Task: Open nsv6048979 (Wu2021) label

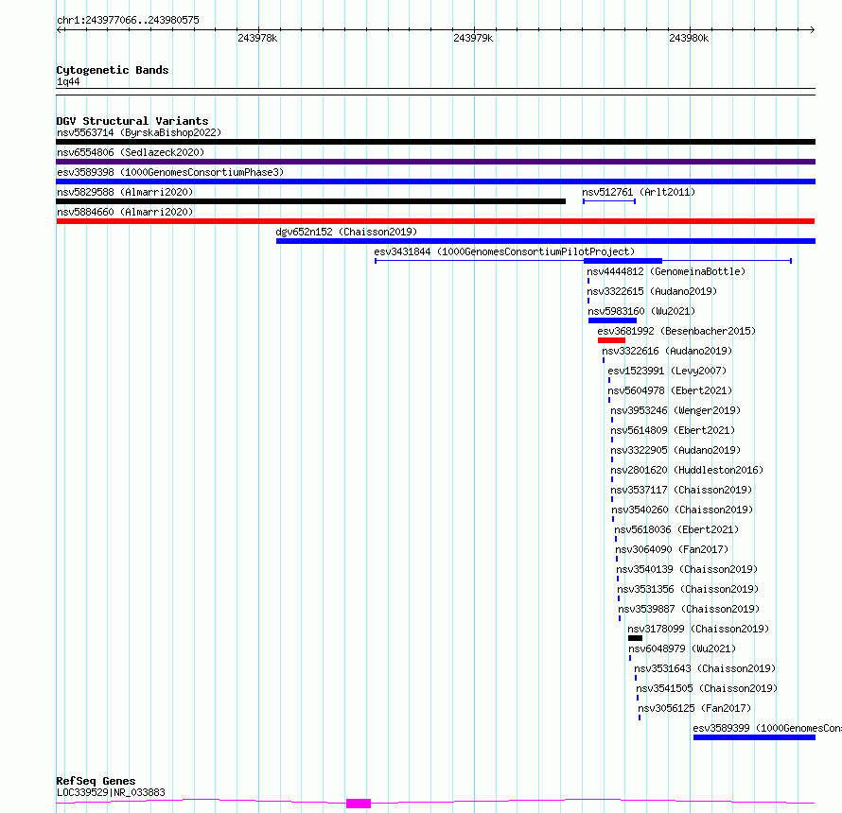Action: pyautogui.click(x=682, y=649)
